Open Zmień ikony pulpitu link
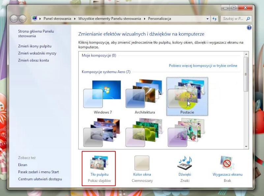The height and width of the screenshot is (196, 264). [x=35, y=46]
